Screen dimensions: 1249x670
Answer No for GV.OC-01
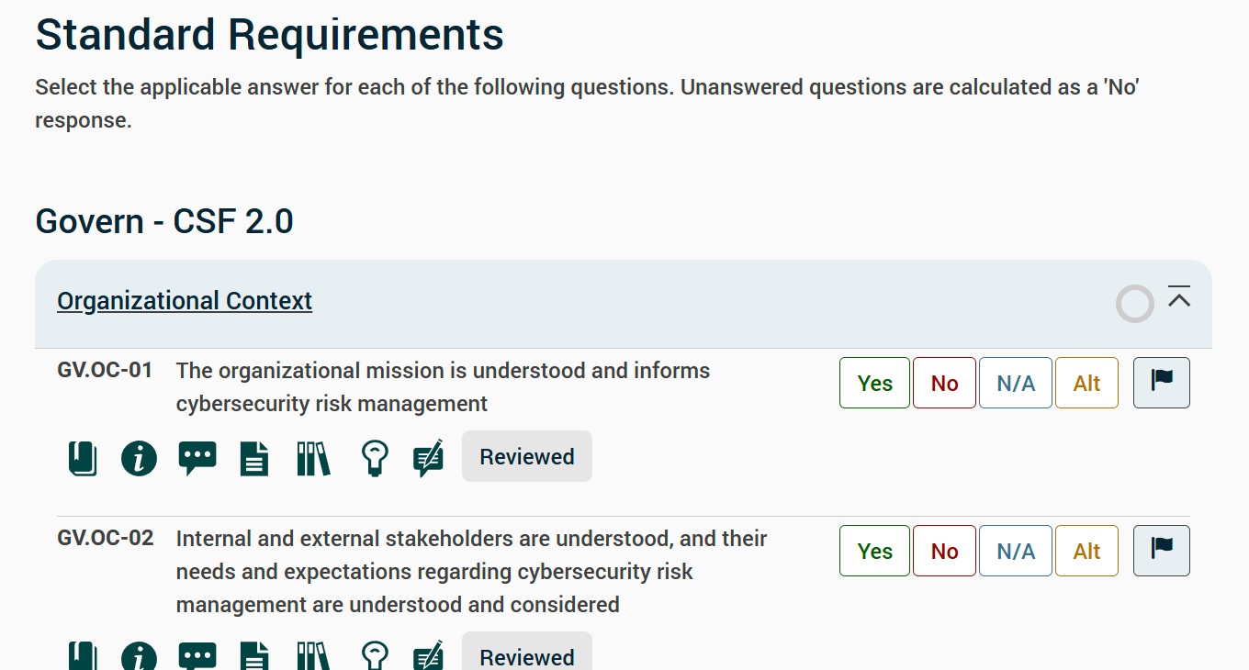click(x=944, y=383)
